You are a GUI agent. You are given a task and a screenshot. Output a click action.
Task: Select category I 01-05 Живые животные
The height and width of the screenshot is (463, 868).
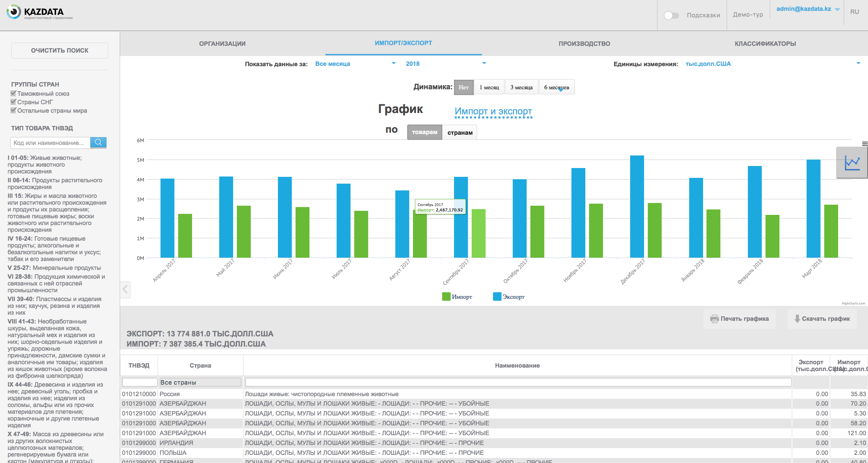(x=45, y=165)
